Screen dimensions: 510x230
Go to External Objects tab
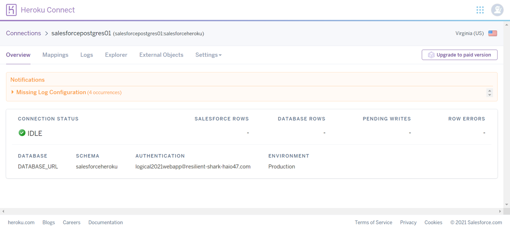click(161, 55)
